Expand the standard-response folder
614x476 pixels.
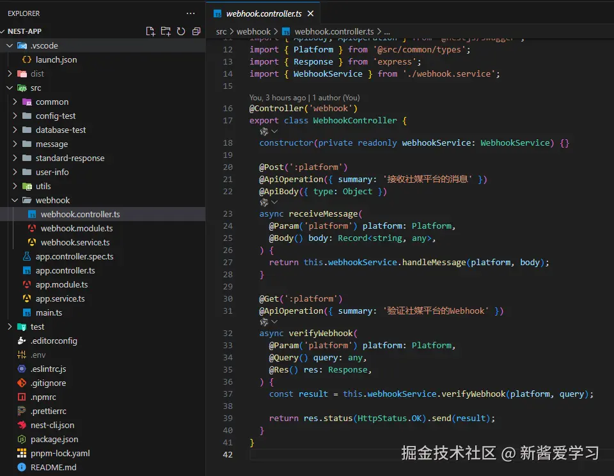click(x=15, y=158)
